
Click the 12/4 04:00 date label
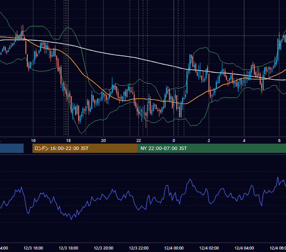pyautogui.click(x=244, y=248)
